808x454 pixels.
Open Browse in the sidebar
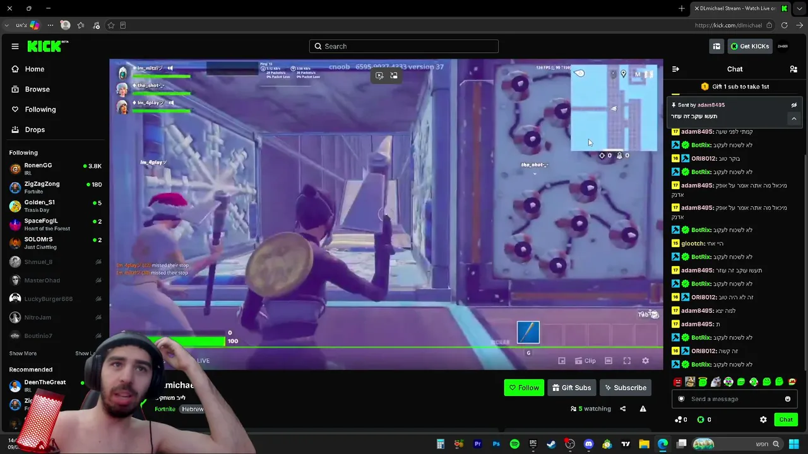31,89
